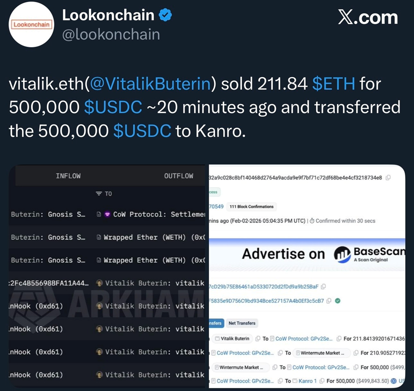Switch to the OUTFLOW tab
414x391 pixels.
(x=178, y=176)
